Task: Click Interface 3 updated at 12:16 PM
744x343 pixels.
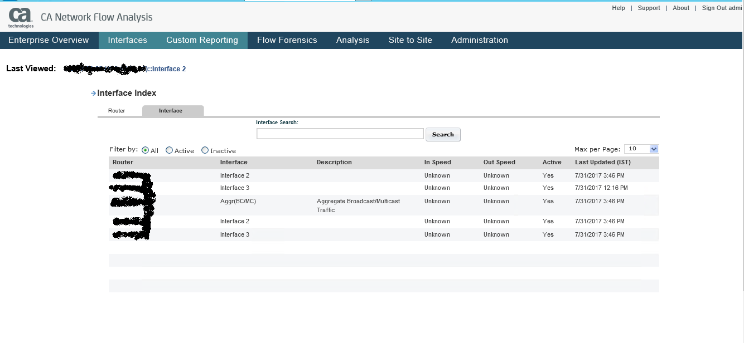Action: (235, 188)
